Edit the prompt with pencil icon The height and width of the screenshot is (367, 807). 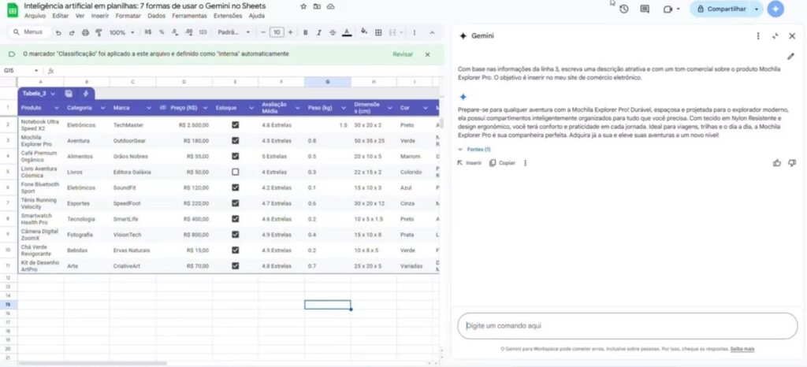(791, 57)
